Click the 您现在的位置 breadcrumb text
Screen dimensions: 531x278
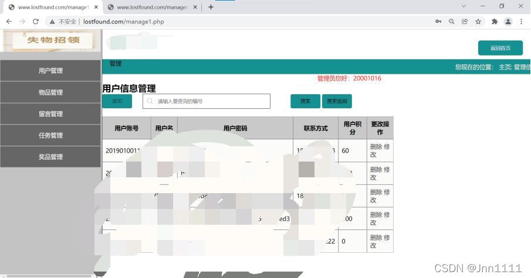point(474,67)
